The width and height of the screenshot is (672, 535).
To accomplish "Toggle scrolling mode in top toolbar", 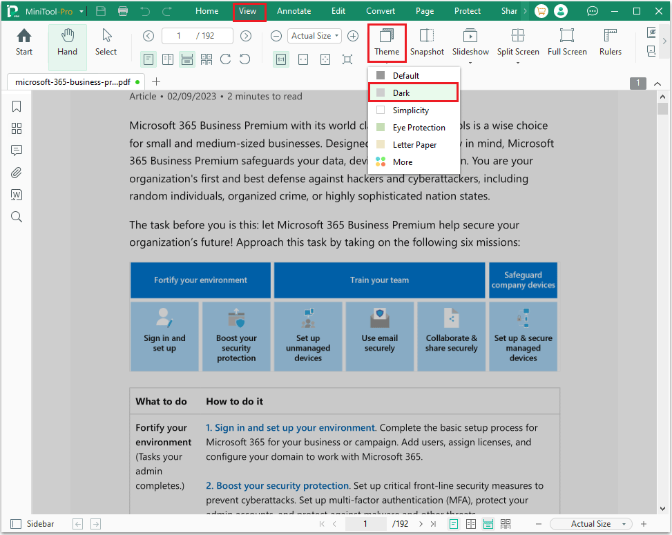I will point(187,59).
